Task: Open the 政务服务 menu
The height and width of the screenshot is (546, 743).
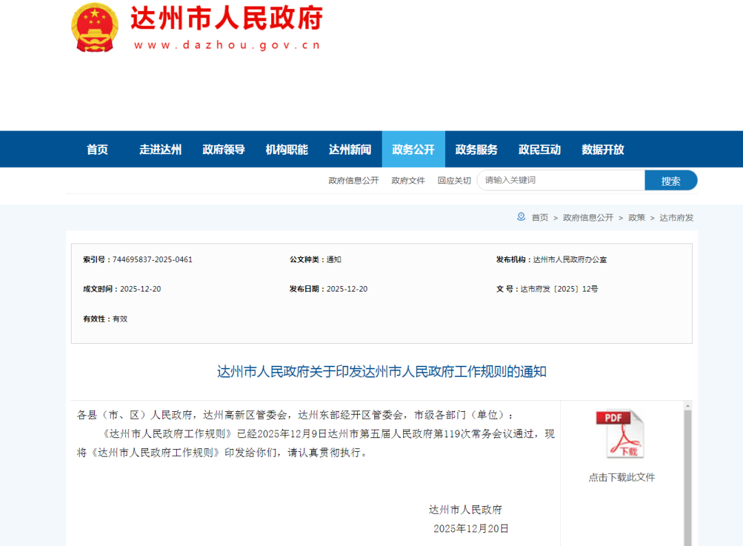Action: 477,149
